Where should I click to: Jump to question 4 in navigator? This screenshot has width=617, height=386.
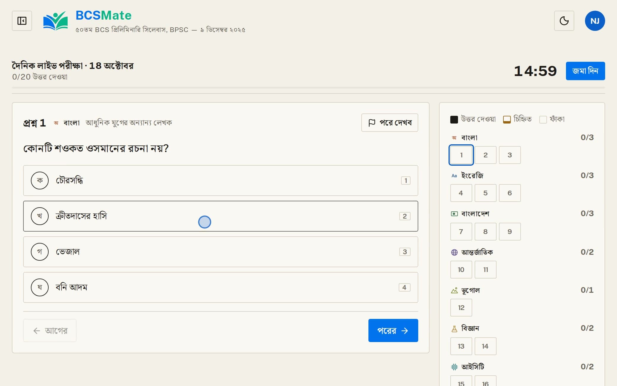461,193
